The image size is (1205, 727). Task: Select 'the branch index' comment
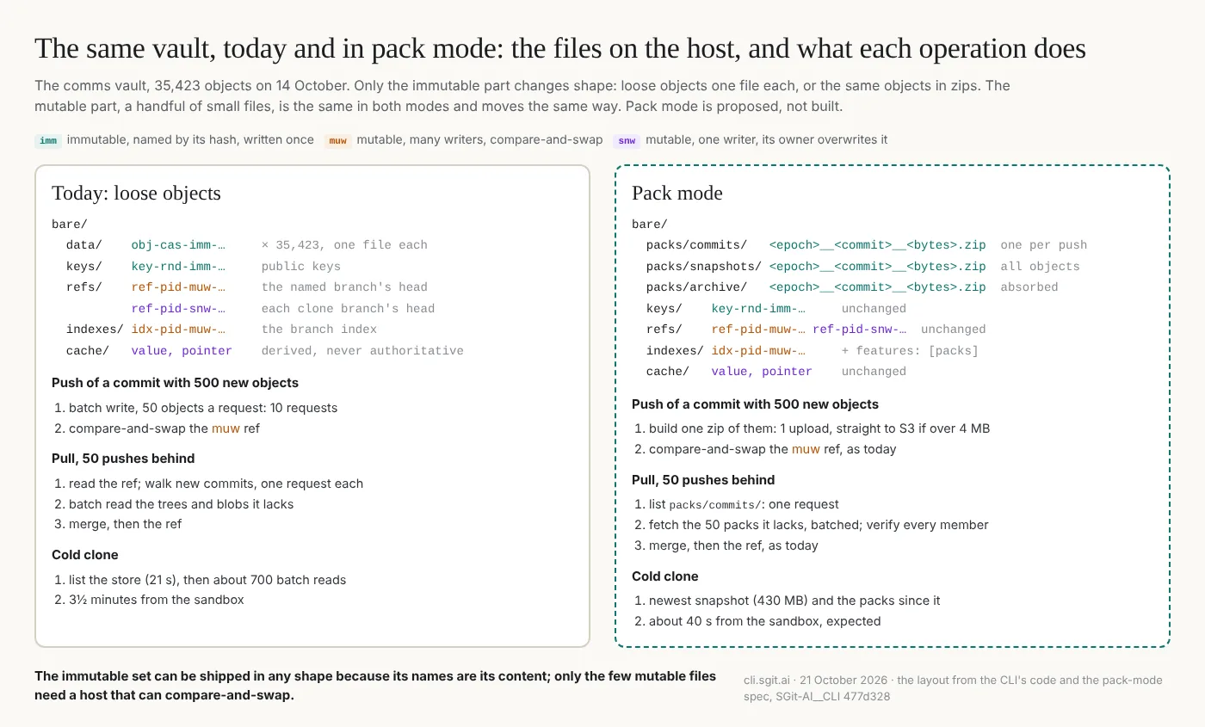319,330
